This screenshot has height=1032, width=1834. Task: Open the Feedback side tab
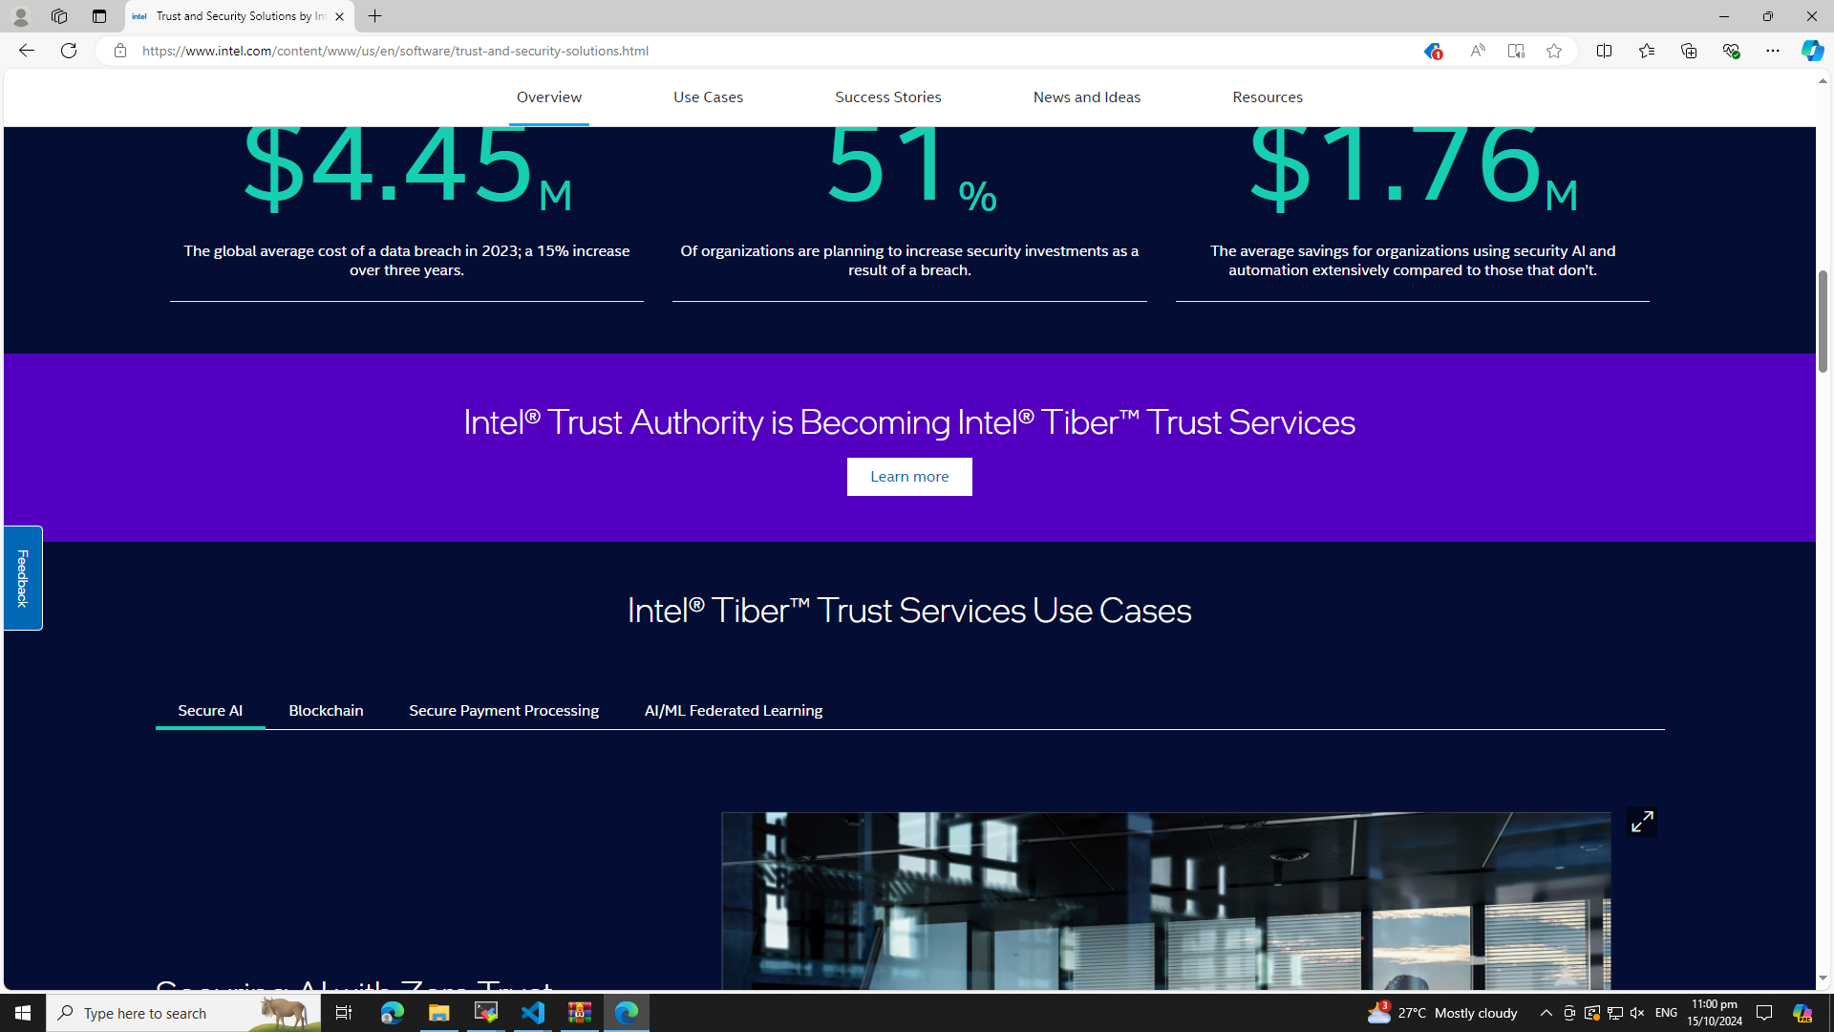pyautogui.click(x=23, y=577)
